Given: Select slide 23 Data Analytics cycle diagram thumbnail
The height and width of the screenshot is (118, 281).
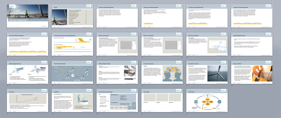Looking at the screenshot, I should [x=207, y=101].
